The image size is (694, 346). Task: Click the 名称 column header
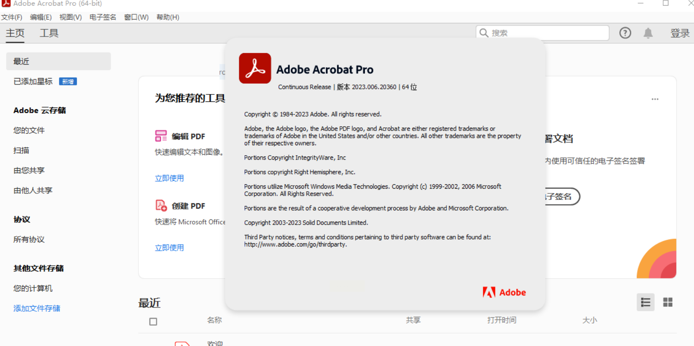point(215,320)
